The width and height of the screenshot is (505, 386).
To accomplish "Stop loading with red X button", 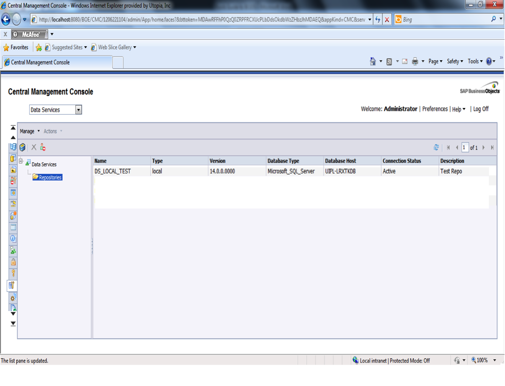I will coord(387,20).
